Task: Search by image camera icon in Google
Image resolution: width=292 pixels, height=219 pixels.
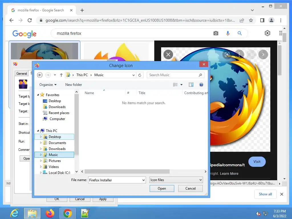Action: tap(216, 33)
